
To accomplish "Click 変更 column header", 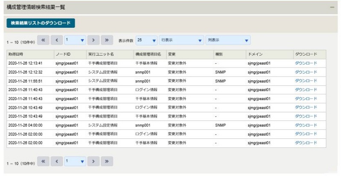I will coord(190,54).
